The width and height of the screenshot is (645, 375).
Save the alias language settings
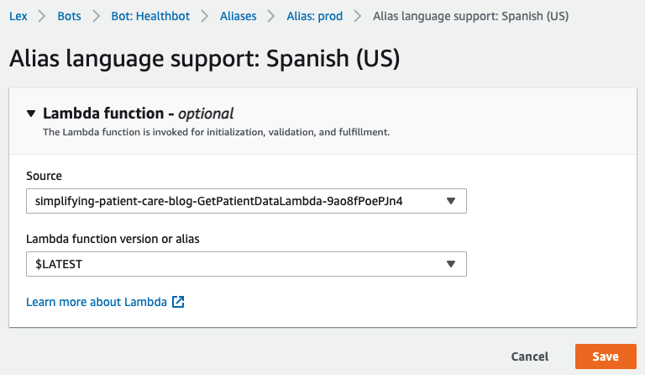[x=605, y=357]
